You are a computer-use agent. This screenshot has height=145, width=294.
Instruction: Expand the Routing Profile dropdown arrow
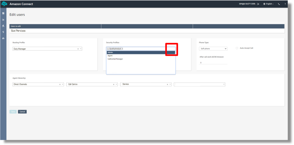[x=81, y=49]
